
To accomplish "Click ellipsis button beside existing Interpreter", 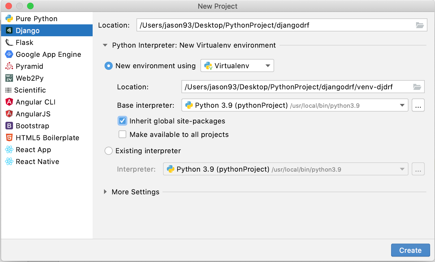I will (x=418, y=169).
